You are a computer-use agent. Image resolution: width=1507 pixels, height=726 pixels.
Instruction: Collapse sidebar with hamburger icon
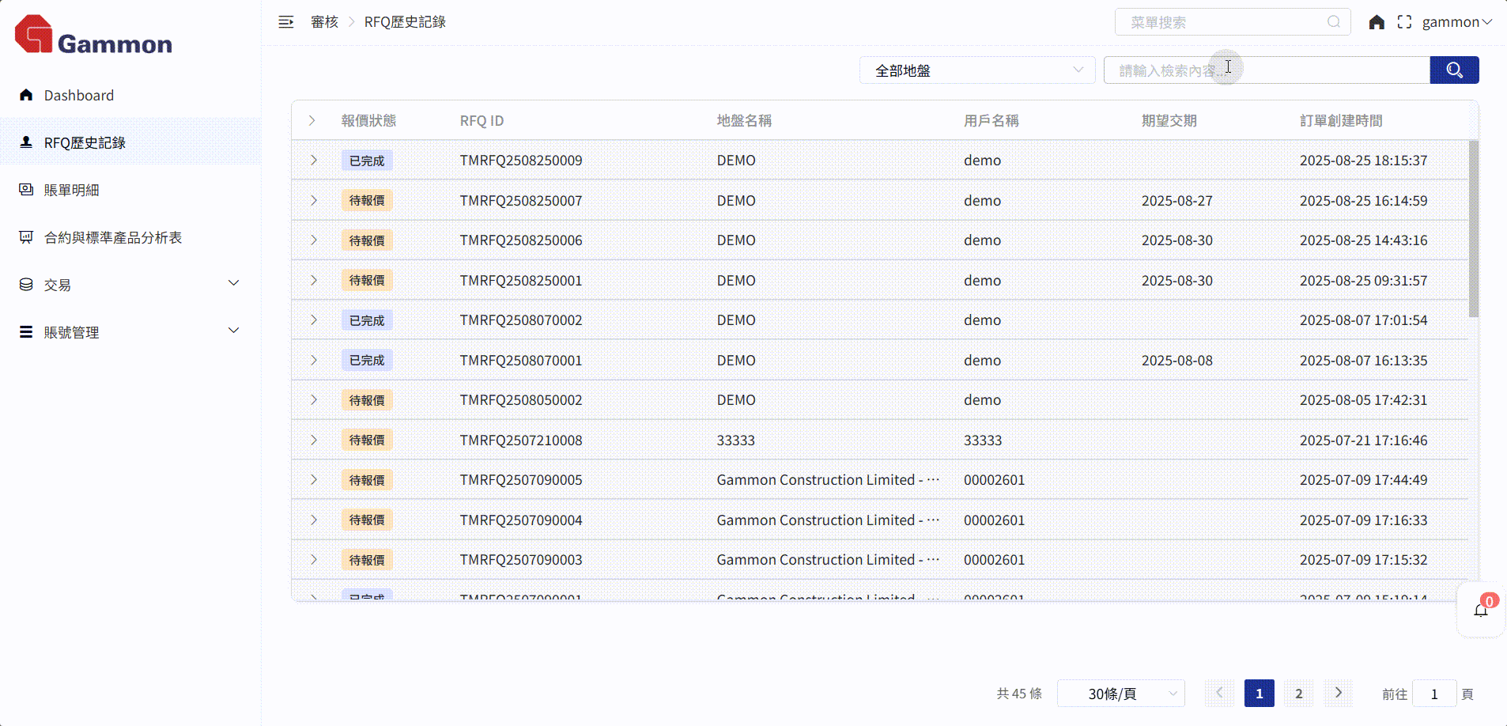(286, 22)
